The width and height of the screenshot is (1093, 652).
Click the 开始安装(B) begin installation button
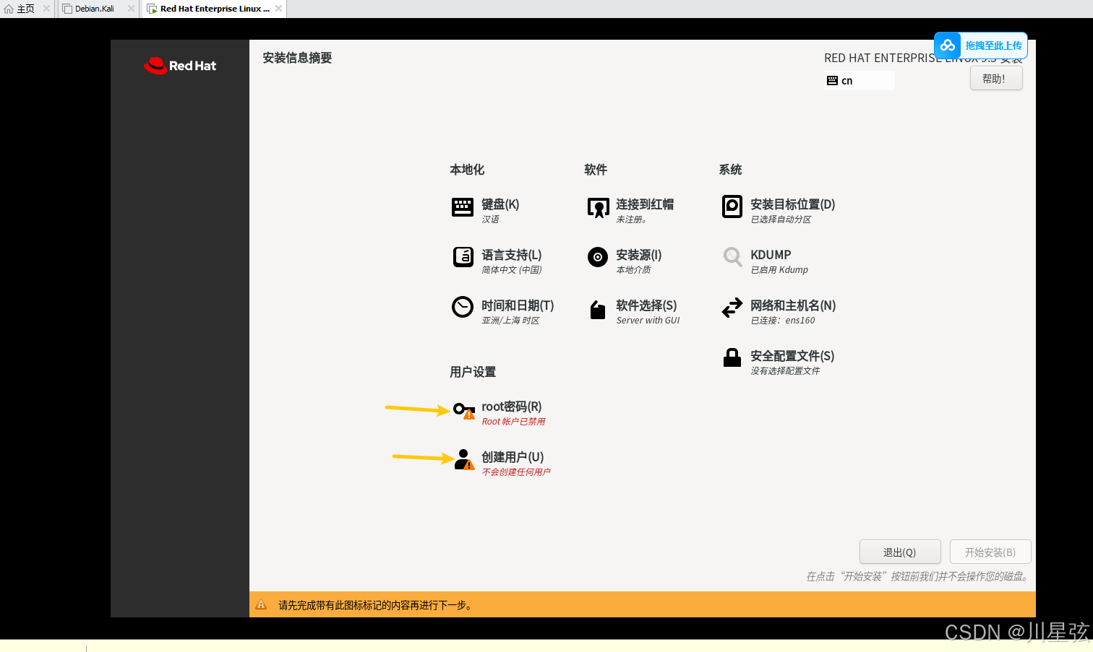point(990,552)
